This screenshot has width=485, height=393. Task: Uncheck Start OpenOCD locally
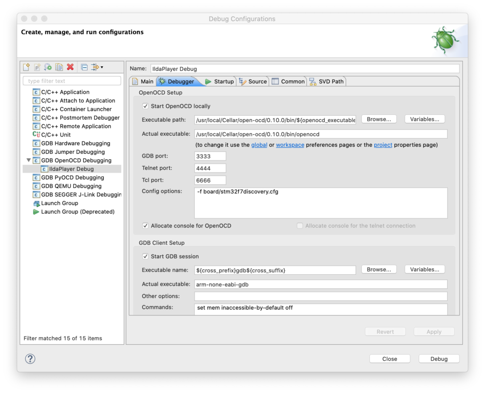pyautogui.click(x=146, y=106)
